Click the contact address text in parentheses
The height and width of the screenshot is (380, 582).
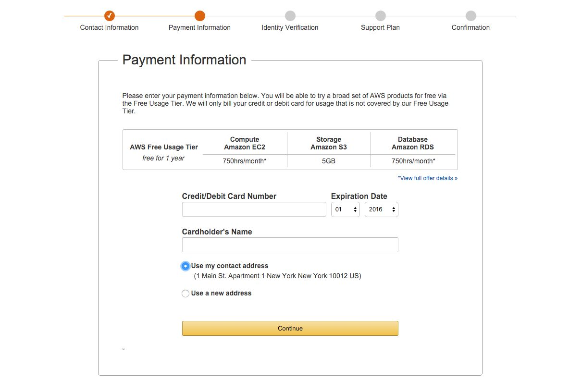(x=277, y=276)
